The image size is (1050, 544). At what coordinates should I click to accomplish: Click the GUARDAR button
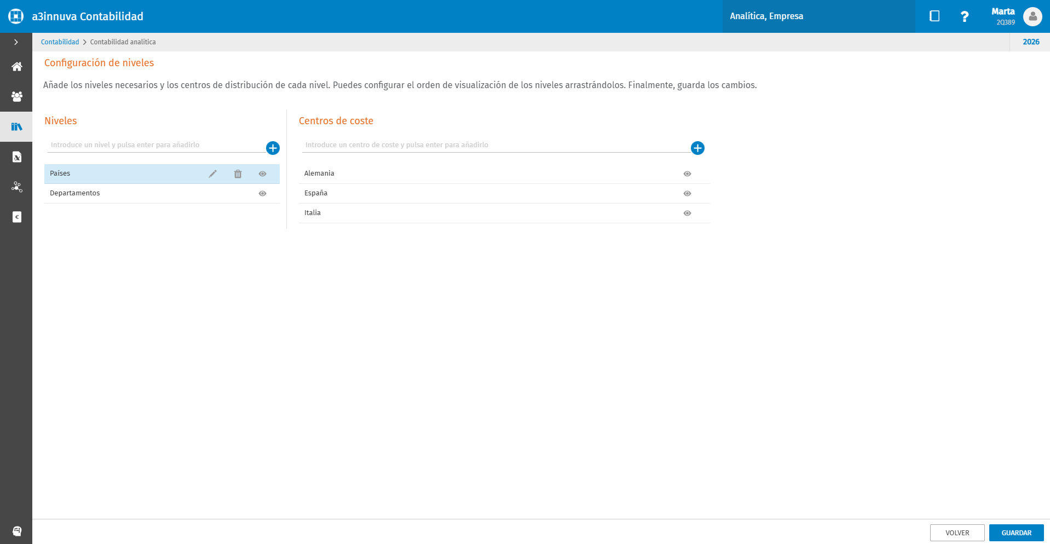coord(1016,533)
